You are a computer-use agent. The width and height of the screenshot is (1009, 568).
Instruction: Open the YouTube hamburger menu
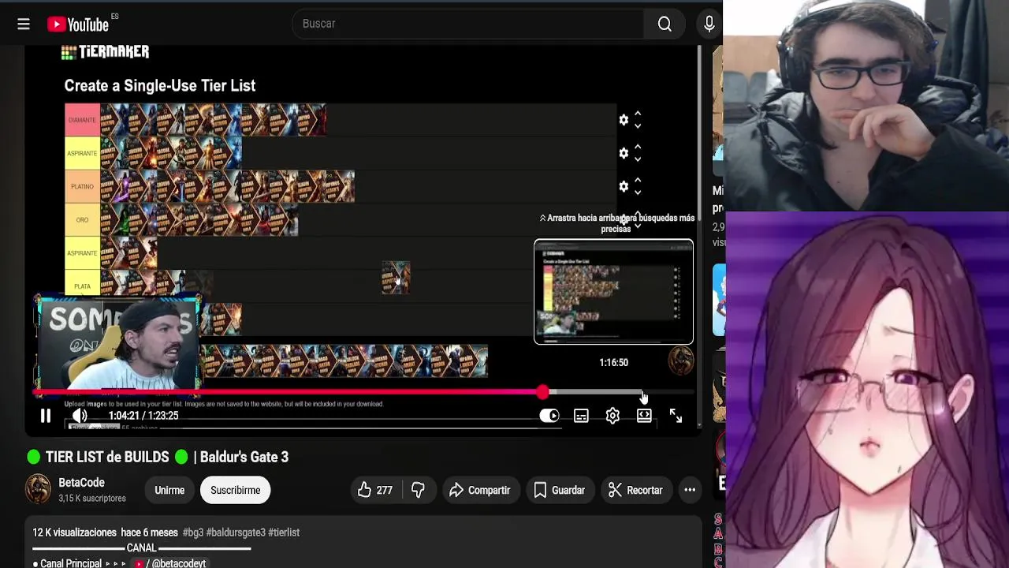[24, 24]
